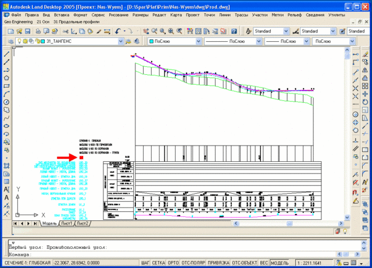
Task: Open the status bar tray menu arrow
Action: (362, 263)
